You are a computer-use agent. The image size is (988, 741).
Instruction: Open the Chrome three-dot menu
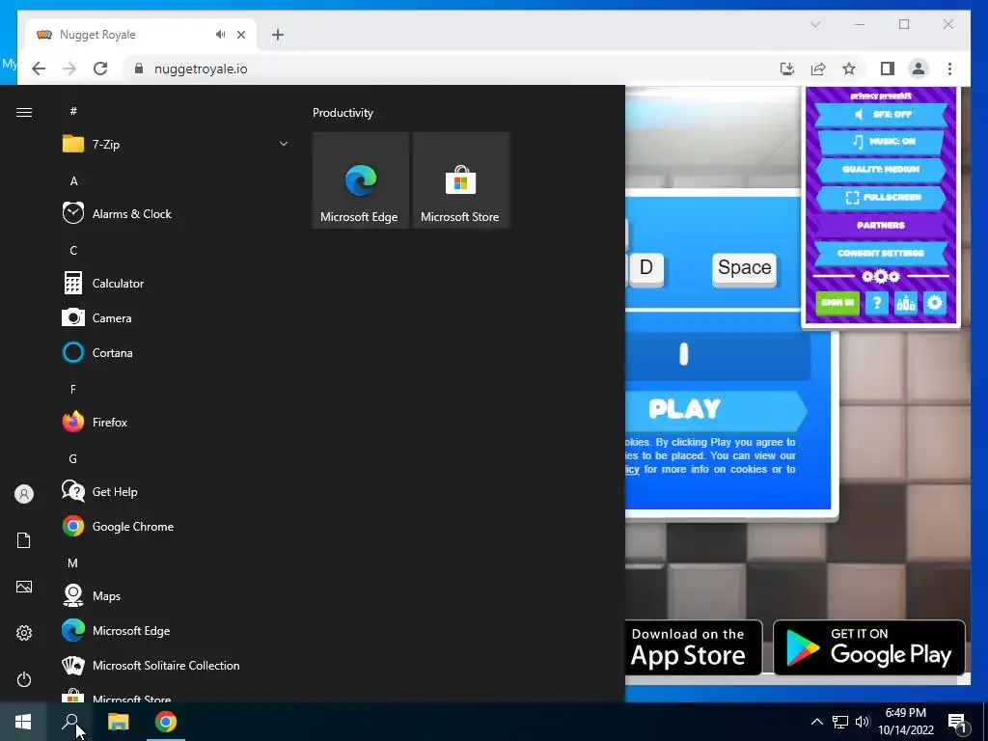949,69
